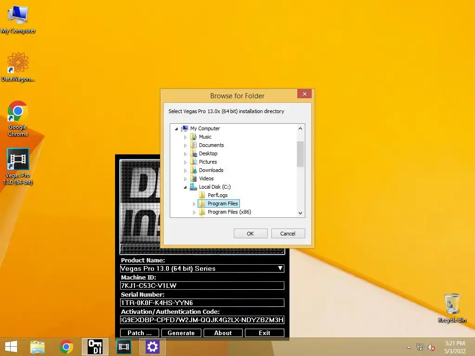Screen dimensions: 475x356
Task: Expand the Program Files (x86) node
Action: pos(194,212)
